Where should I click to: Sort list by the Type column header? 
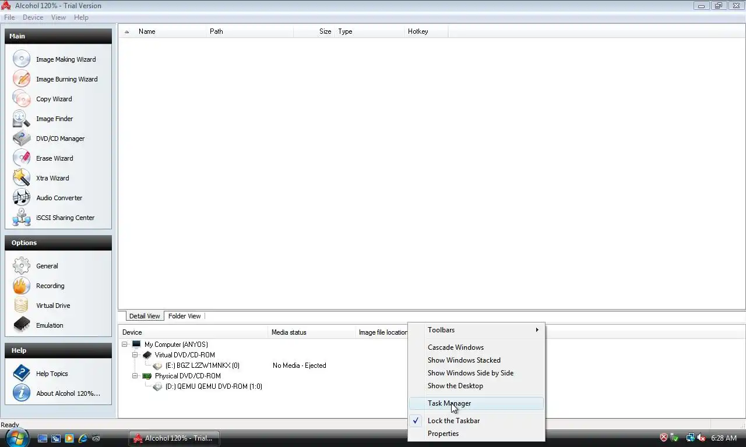coord(369,31)
